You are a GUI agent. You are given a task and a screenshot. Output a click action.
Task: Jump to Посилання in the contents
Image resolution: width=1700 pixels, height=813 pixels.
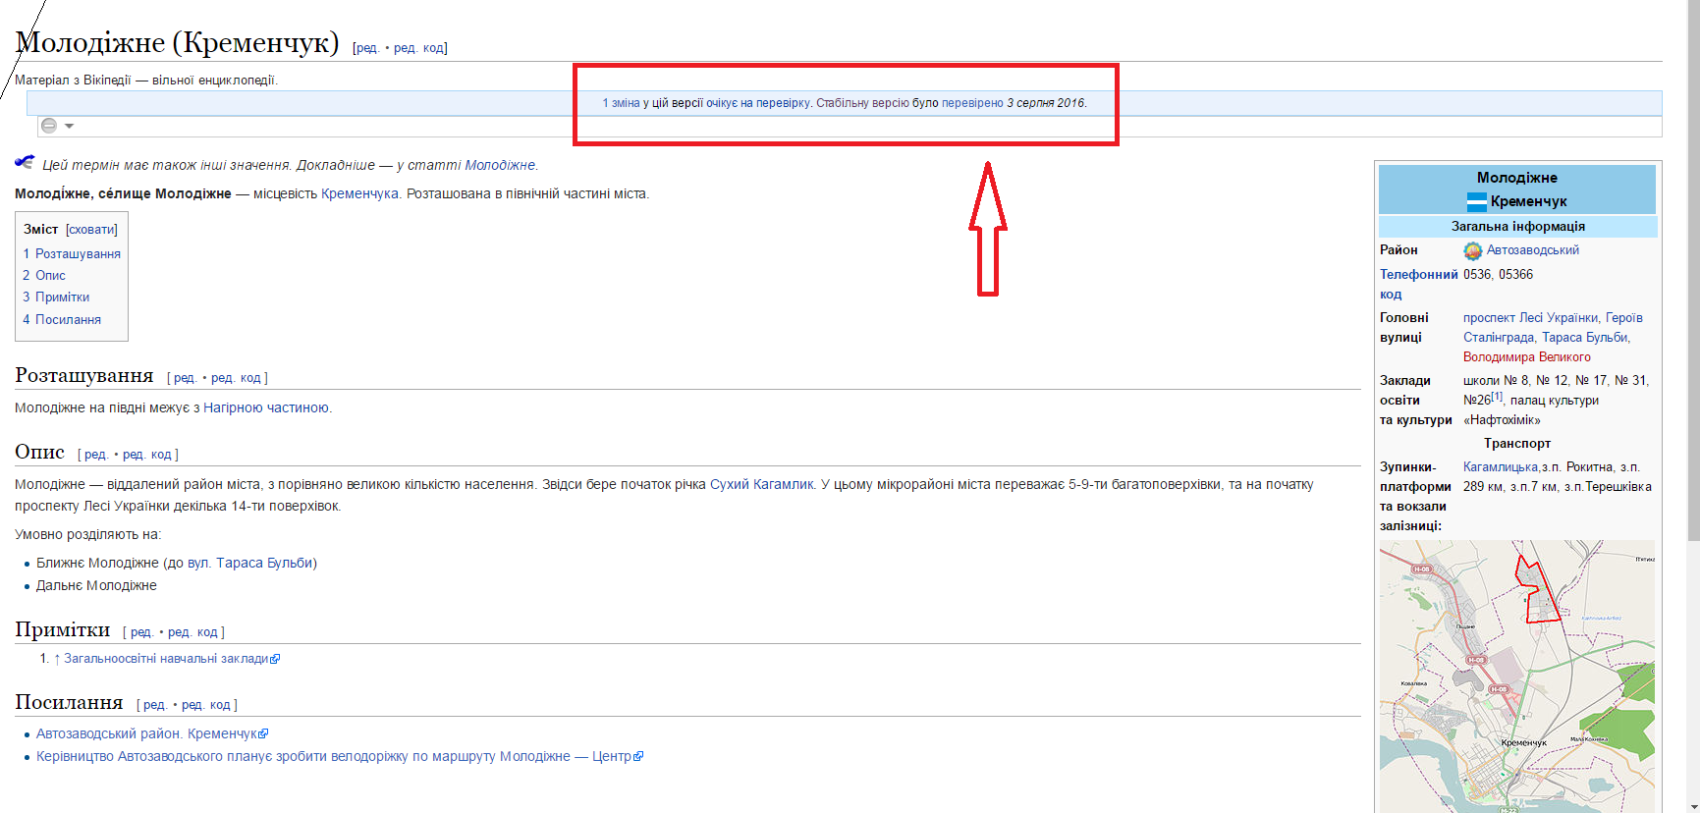[x=68, y=319]
